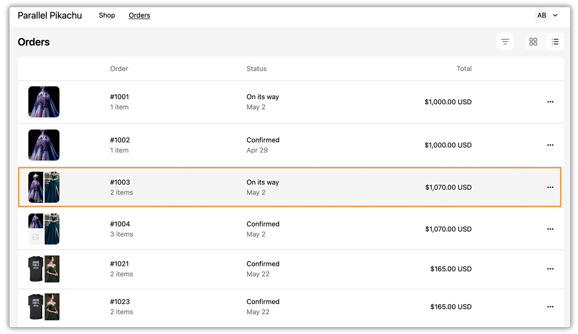Click Confirmed status of order #1021

(x=263, y=264)
